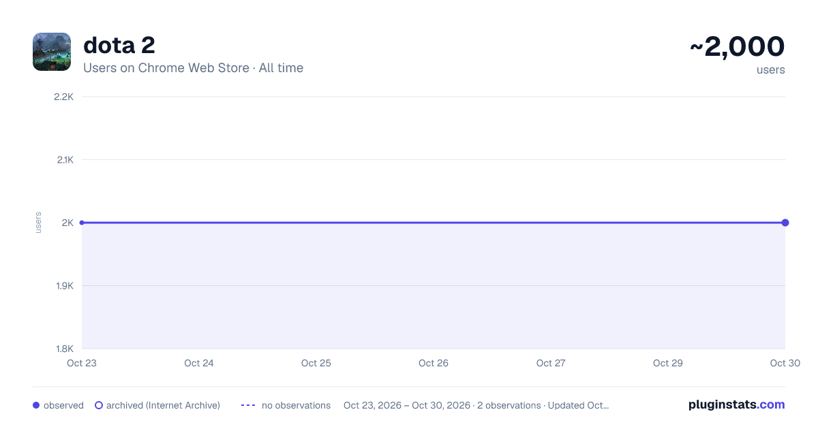Click the 'Users on Chrome Web Store · All time' subtitle
This screenshot has height=429, width=818.
[x=193, y=68]
